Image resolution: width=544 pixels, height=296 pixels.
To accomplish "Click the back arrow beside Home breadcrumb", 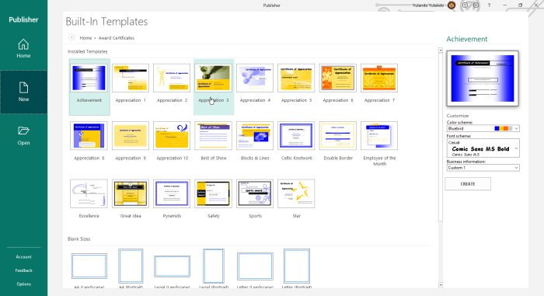I will 71,37.
